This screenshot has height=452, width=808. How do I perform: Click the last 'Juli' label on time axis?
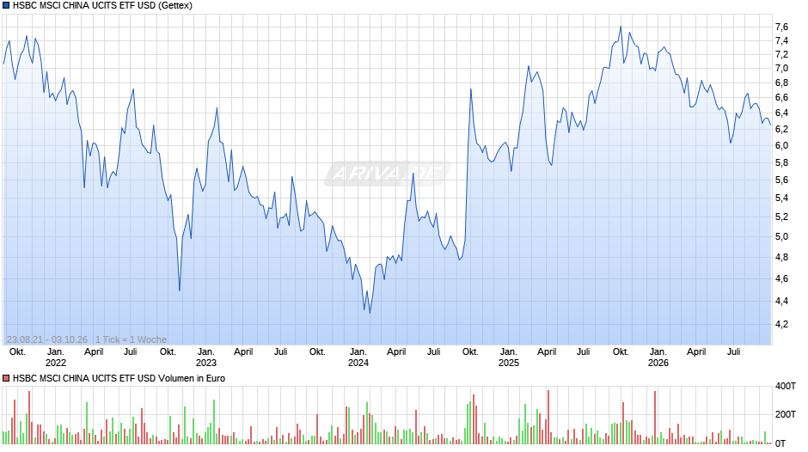click(x=733, y=352)
